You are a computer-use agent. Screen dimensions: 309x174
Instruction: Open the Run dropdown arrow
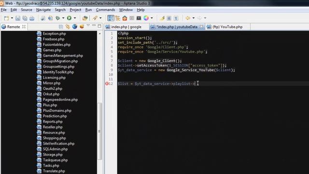(75, 18)
